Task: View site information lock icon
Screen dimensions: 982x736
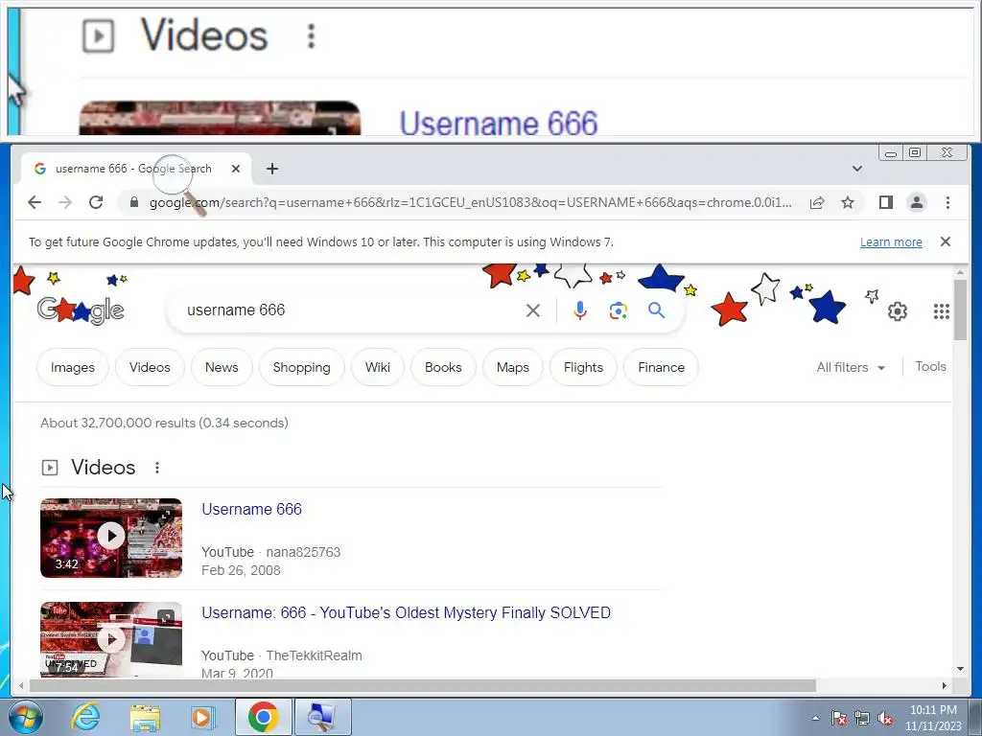Action: click(133, 202)
